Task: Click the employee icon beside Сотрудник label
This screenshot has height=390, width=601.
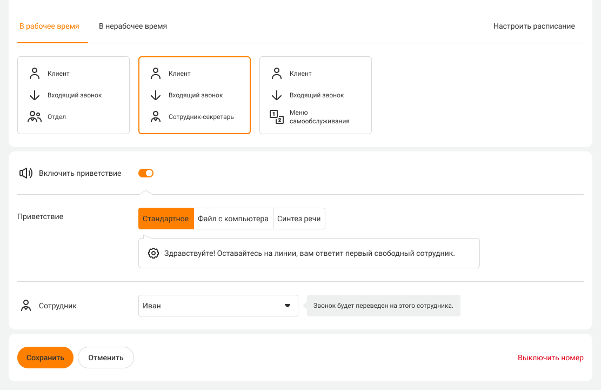Action: [x=25, y=306]
